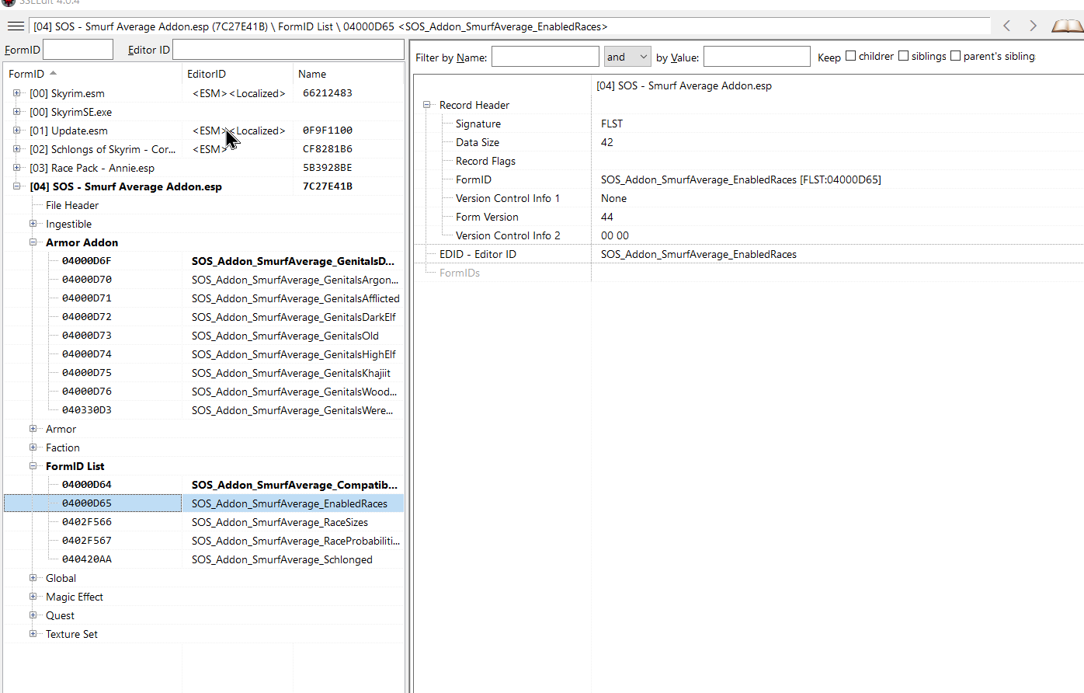This screenshot has height=693, width=1084.
Task: Sort by EditorID column header
Action: pyautogui.click(x=238, y=74)
